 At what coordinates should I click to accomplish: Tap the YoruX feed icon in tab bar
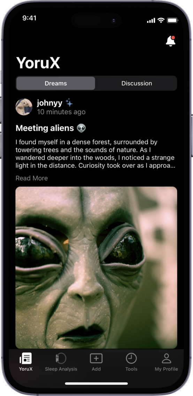26,358
